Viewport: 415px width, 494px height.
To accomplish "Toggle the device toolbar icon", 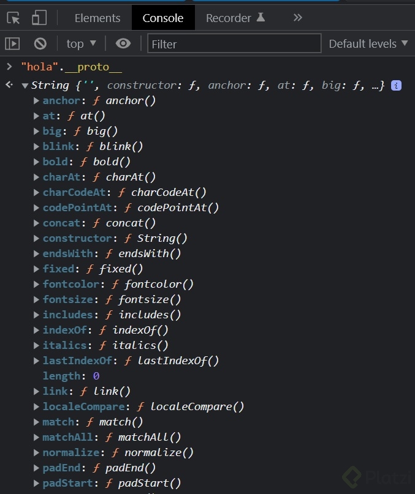I will pos(39,18).
